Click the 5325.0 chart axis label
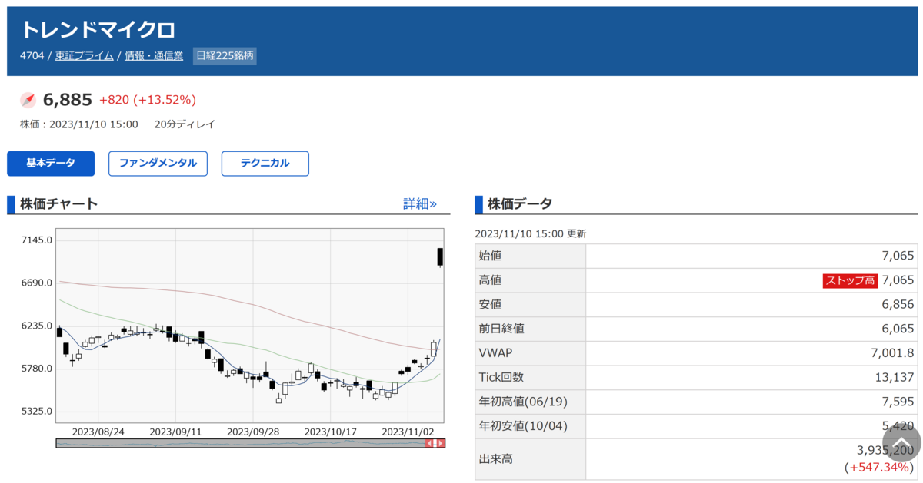 click(x=38, y=411)
